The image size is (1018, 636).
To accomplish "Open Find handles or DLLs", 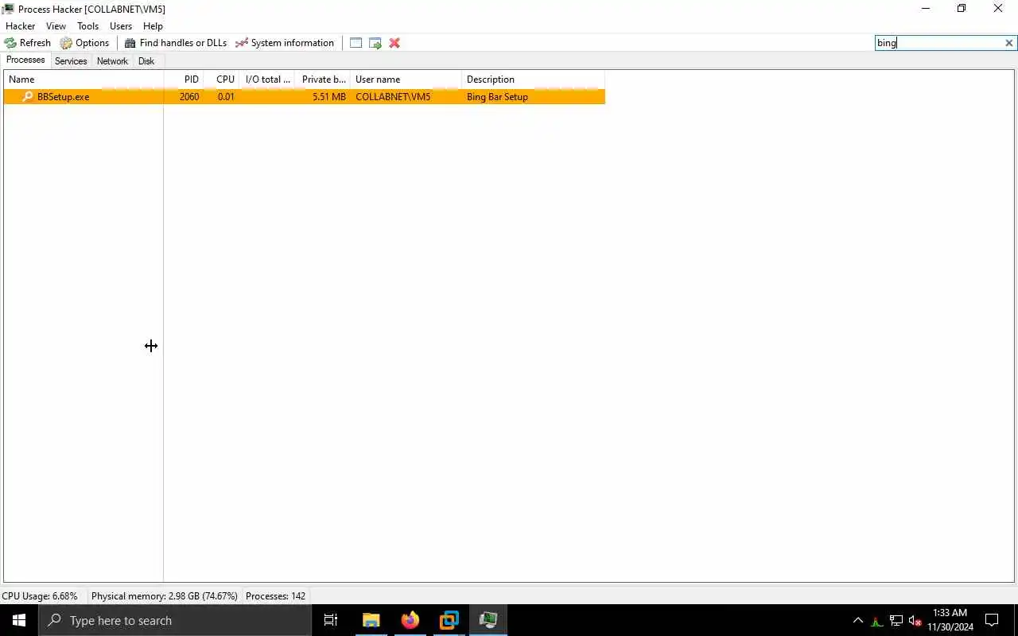I will pos(176,43).
